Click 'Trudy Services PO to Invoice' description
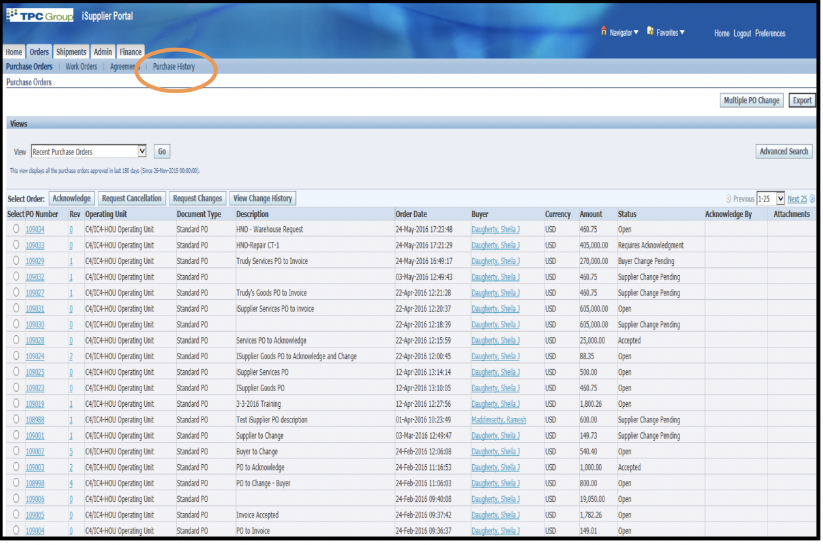The height and width of the screenshot is (545, 823). pos(272,261)
